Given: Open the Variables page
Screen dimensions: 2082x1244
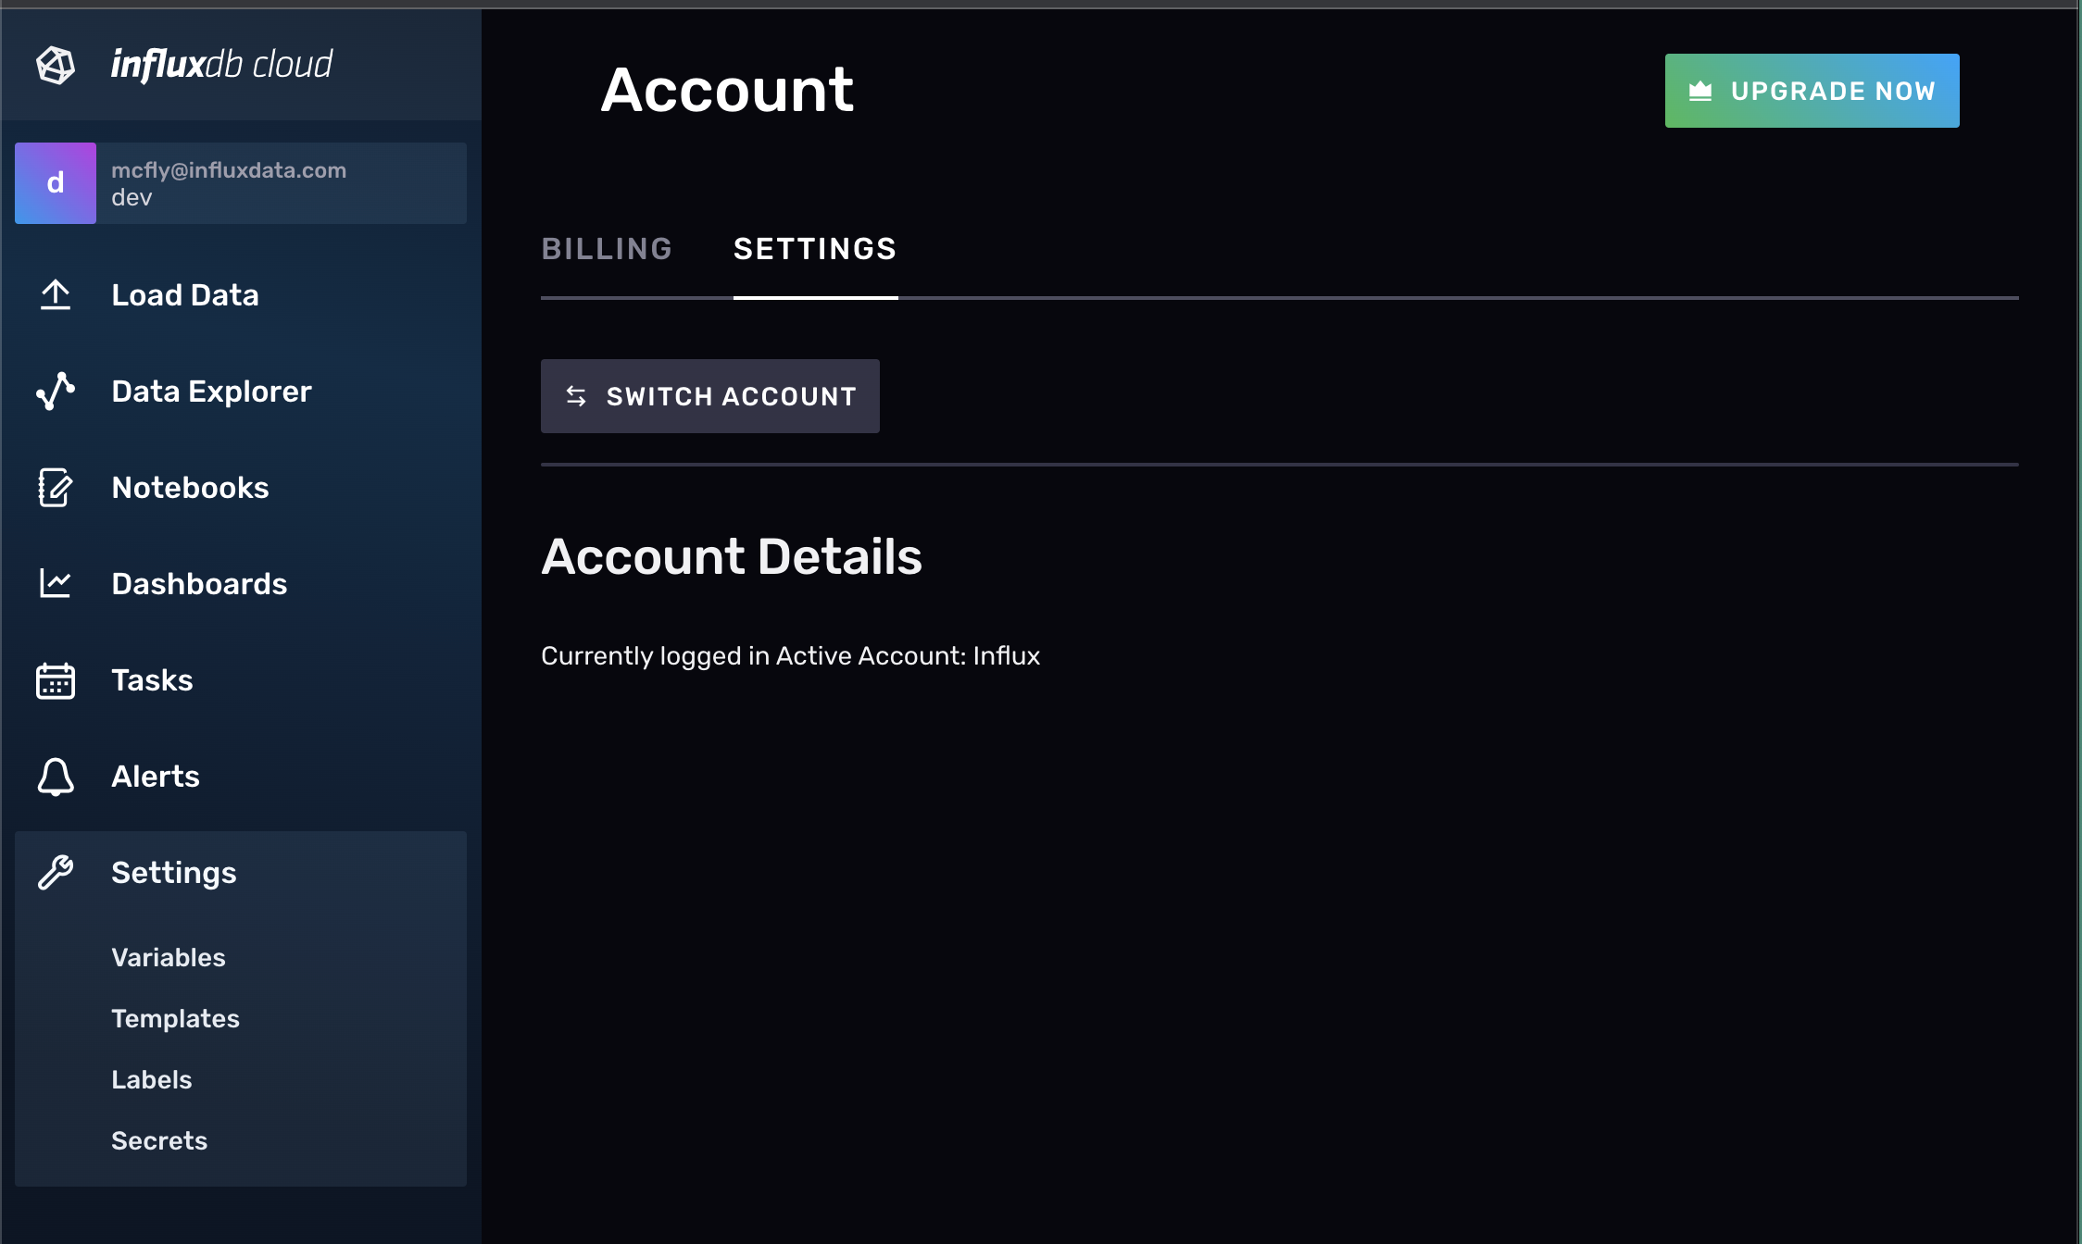Looking at the screenshot, I should 169,957.
